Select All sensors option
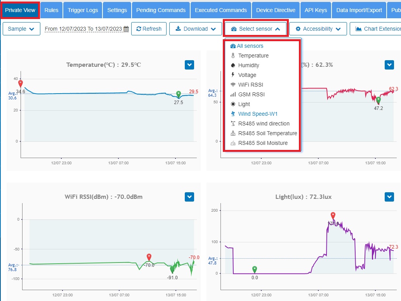 point(250,46)
